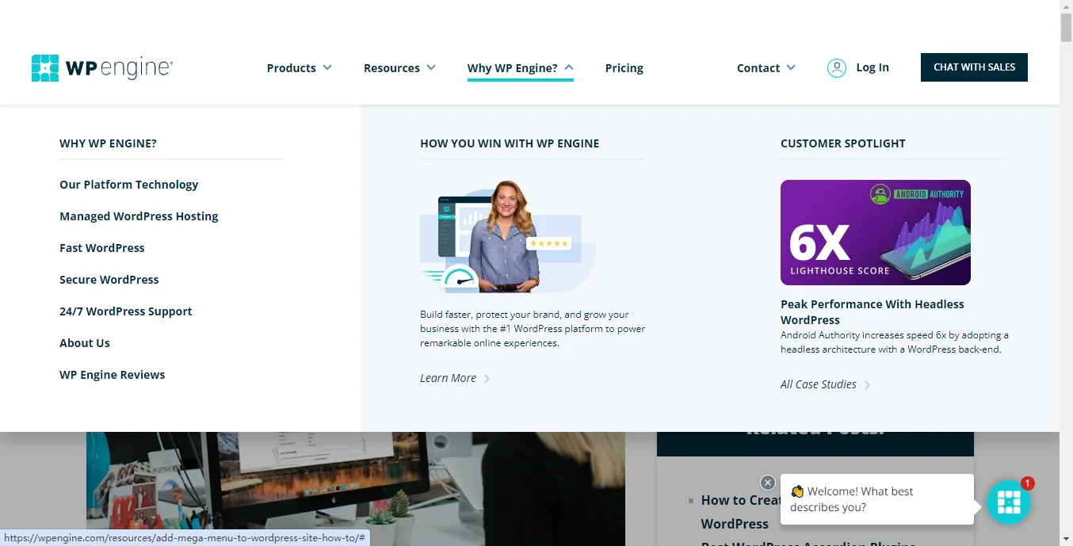Click the arrow next to Learn More
The image size is (1073, 546).
coord(487,379)
